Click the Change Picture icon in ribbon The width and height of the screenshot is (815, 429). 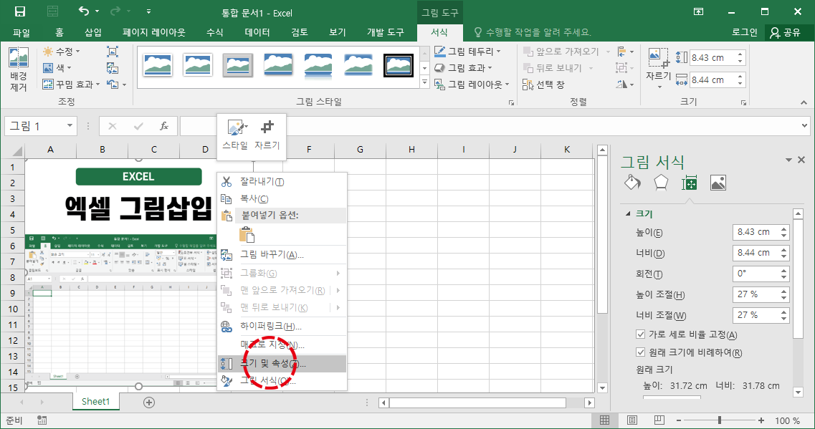click(x=113, y=68)
